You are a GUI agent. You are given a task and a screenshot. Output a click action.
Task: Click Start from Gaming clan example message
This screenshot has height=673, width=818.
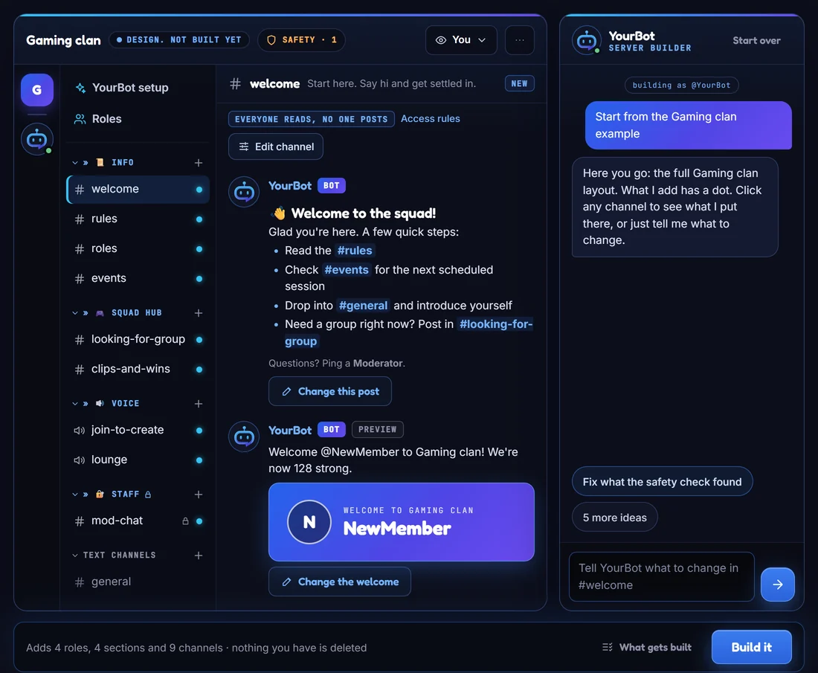click(x=689, y=125)
